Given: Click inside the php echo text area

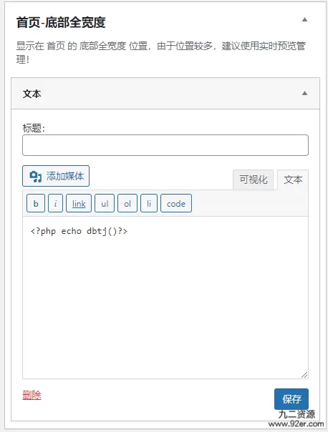Looking at the screenshot, I should pos(165,298).
